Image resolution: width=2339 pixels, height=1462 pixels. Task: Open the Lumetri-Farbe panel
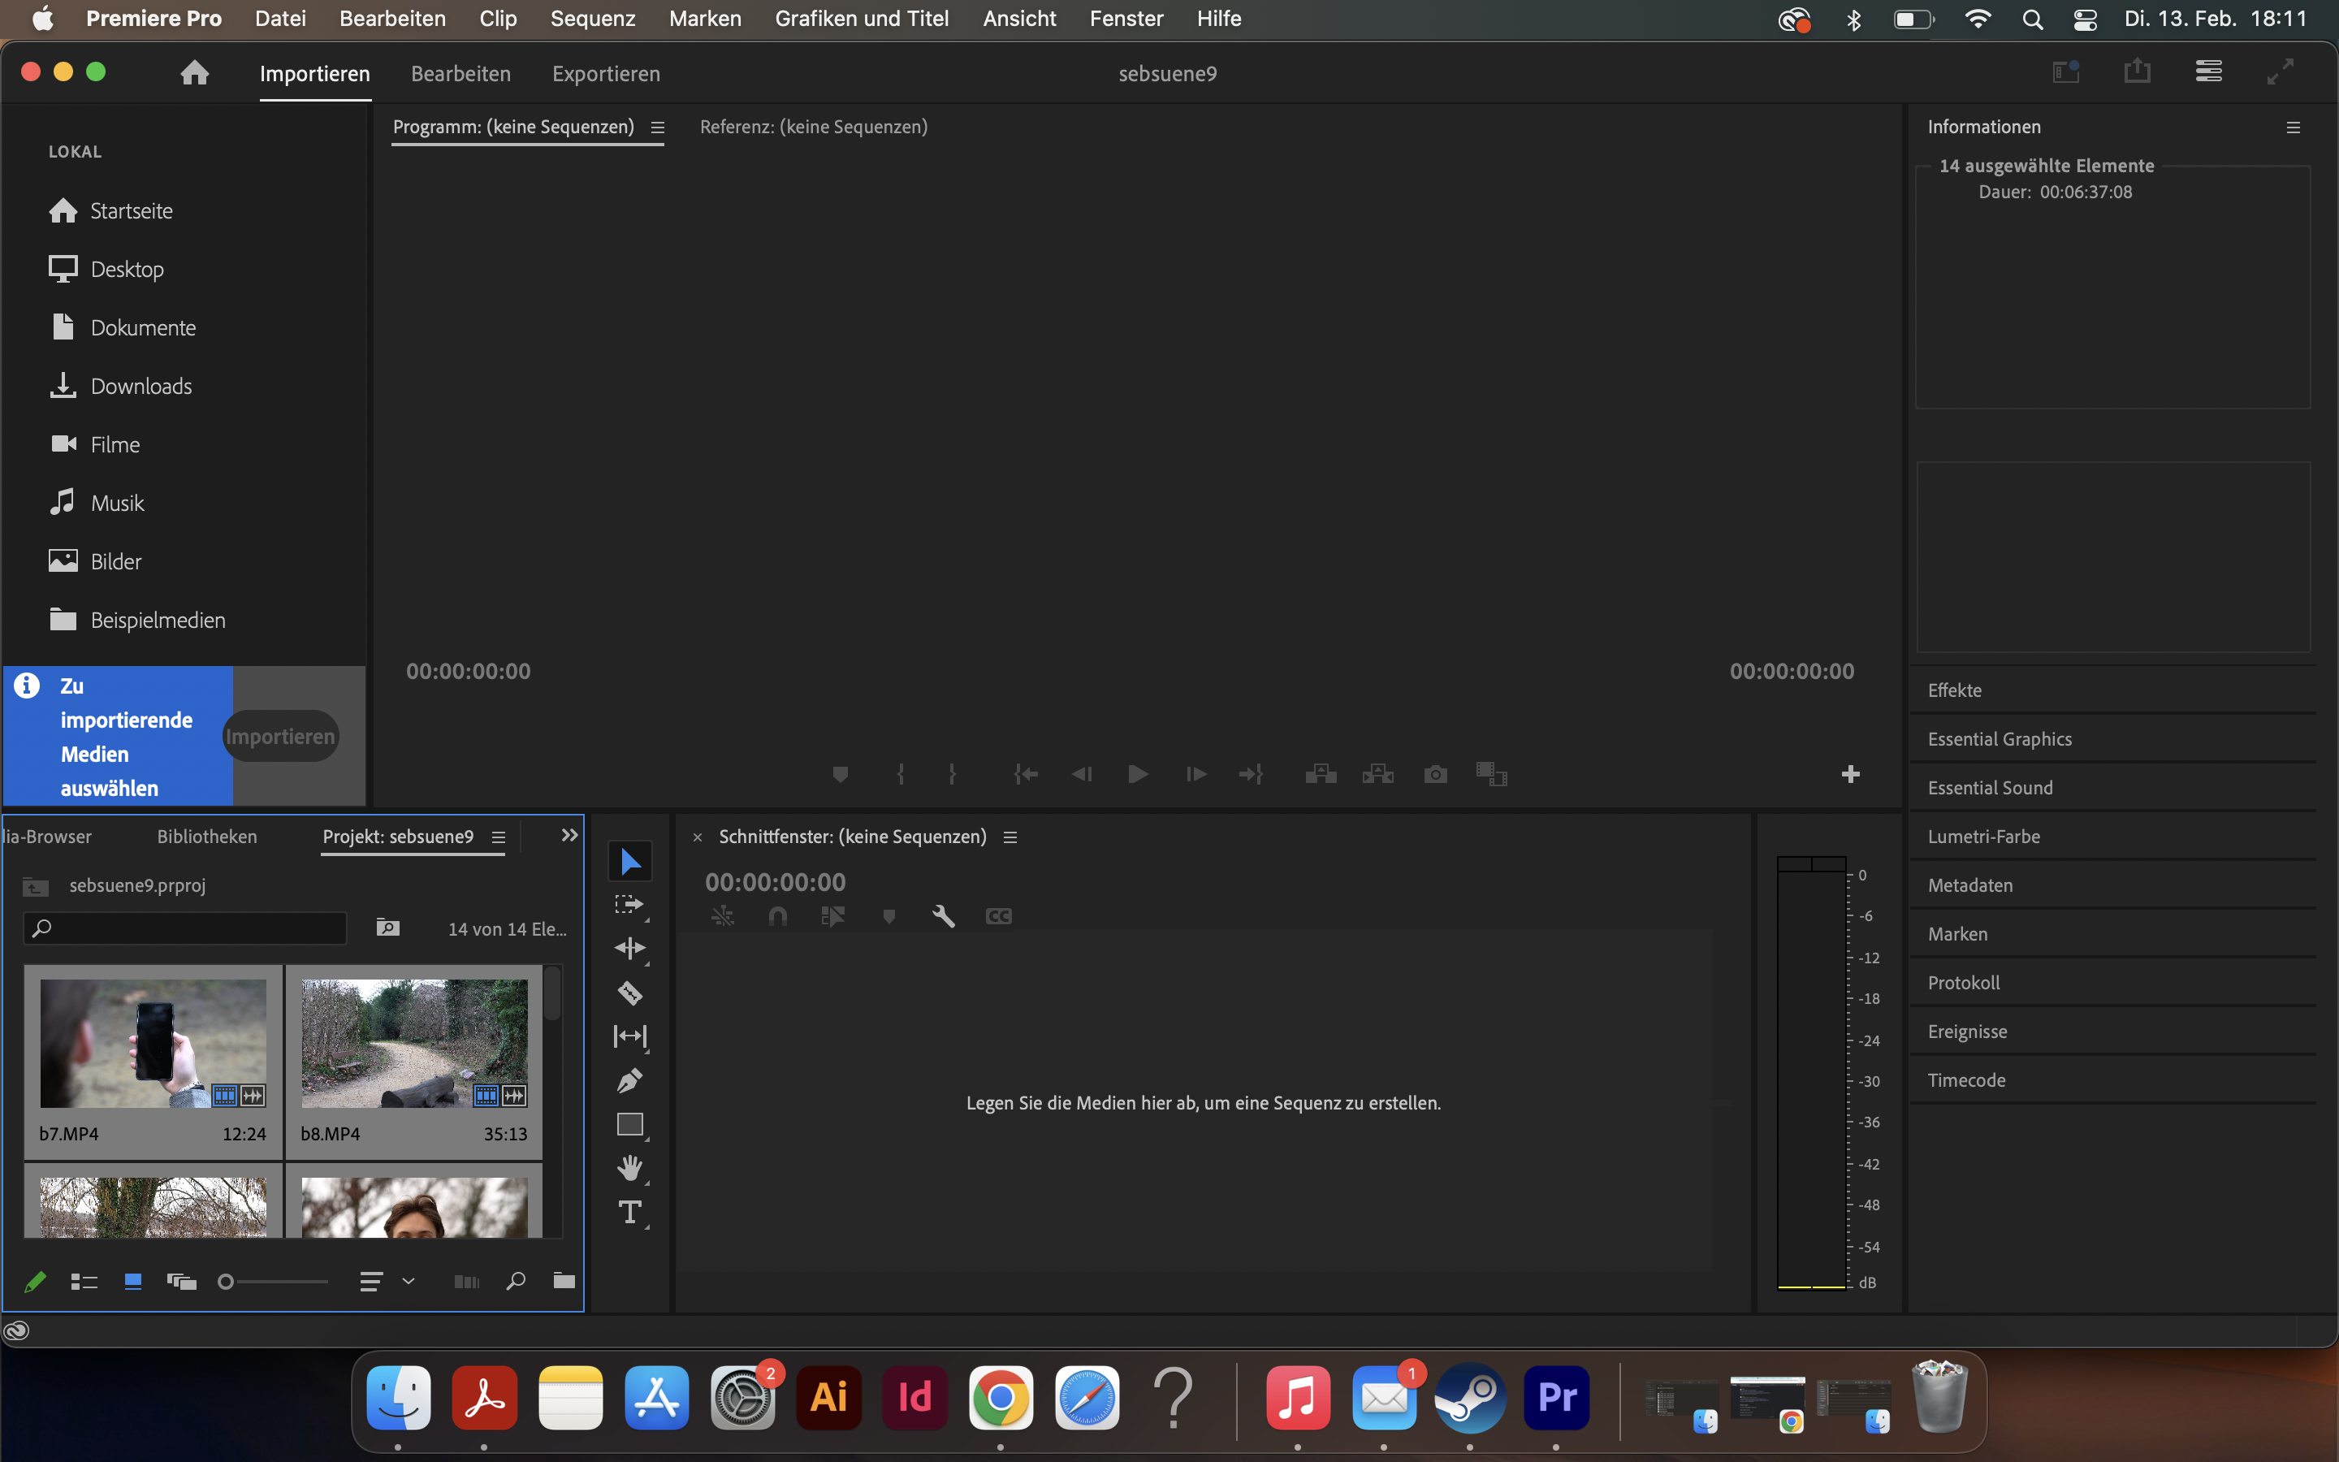click(1984, 836)
